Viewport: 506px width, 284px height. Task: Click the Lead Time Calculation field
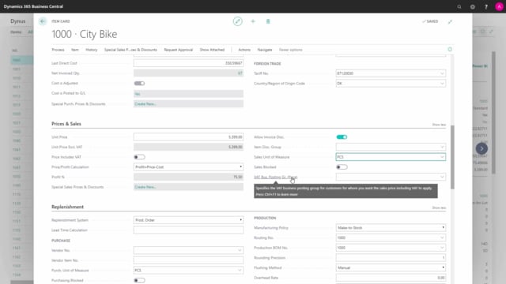click(x=188, y=230)
